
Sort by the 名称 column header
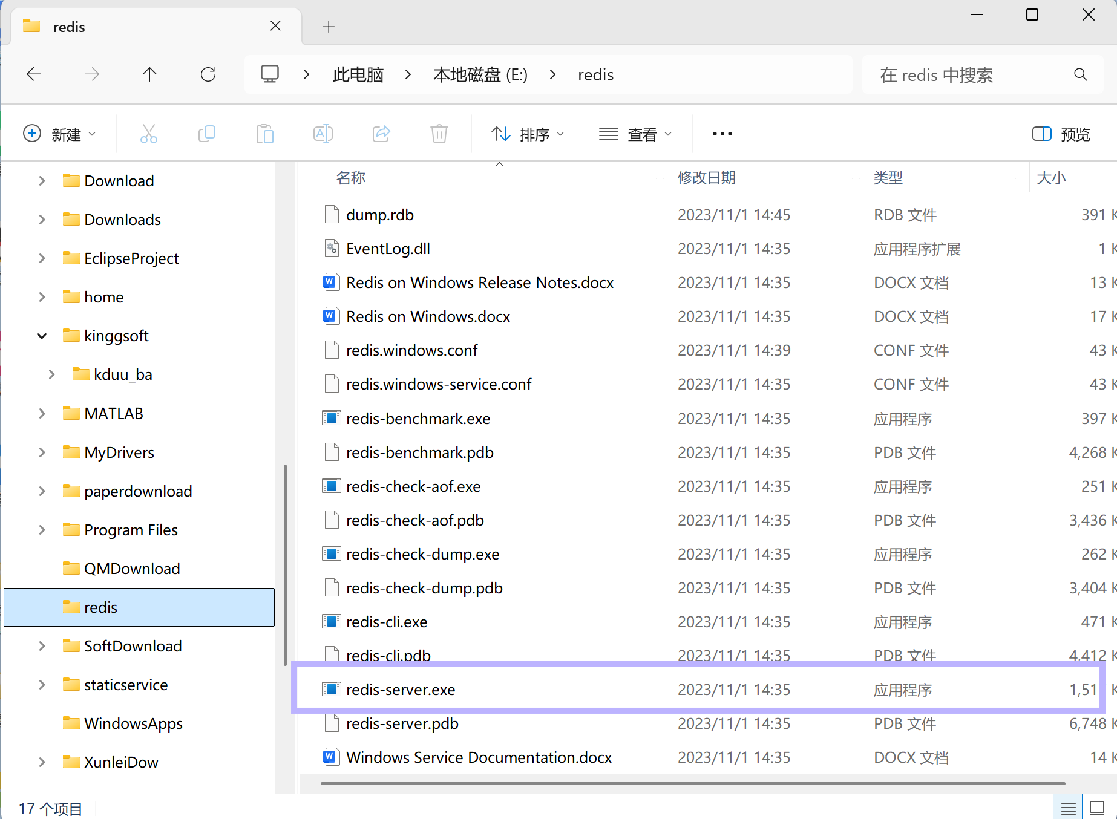(x=351, y=177)
